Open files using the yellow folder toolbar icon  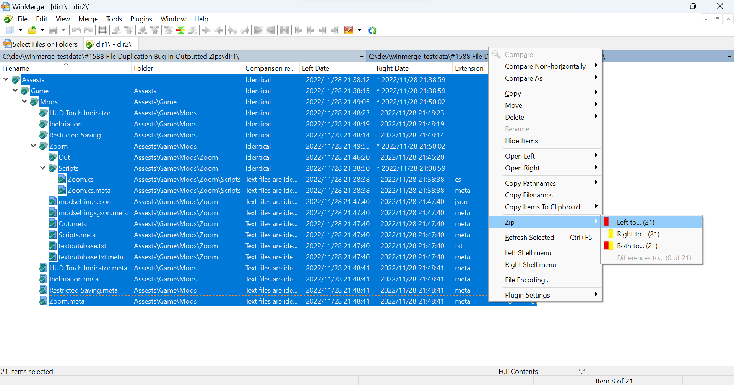[x=32, y=30]
